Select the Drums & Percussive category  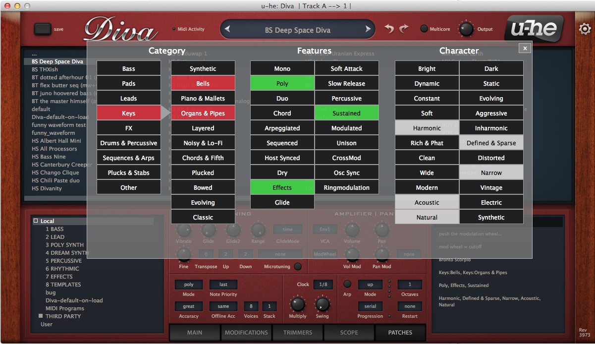click(x=129, y=143)
